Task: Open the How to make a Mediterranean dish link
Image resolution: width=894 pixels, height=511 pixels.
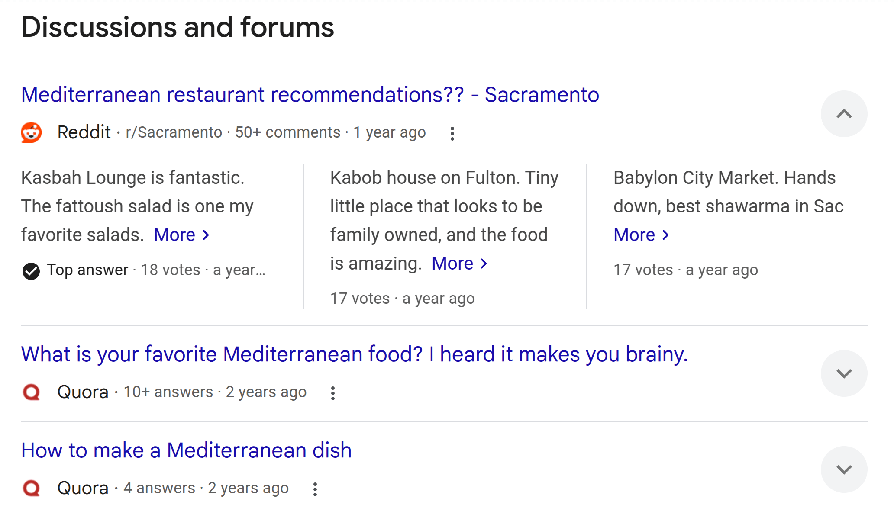Action: [186, 450]
